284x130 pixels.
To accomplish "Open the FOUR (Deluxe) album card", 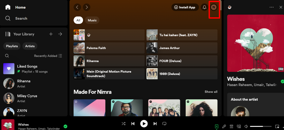I will 182,61.
